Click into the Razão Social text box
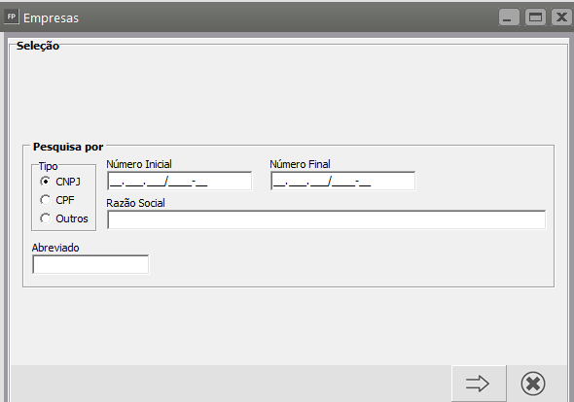This screenshot has width=574, height=402. click(327, 219)
